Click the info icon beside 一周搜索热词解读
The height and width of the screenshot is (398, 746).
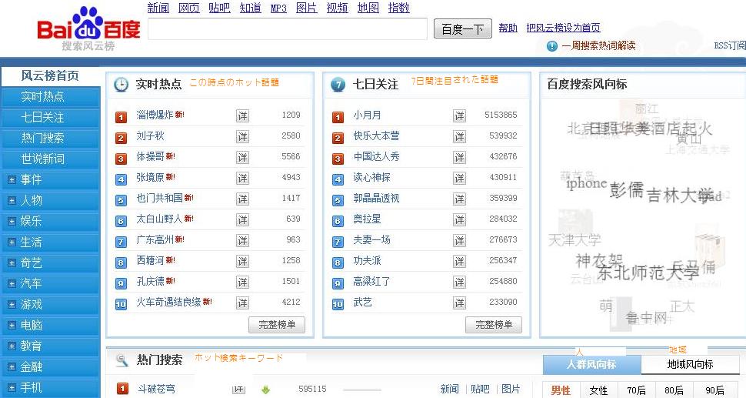click(x=552, y=46)
